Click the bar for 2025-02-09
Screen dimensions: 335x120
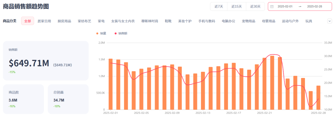[172, 87]
